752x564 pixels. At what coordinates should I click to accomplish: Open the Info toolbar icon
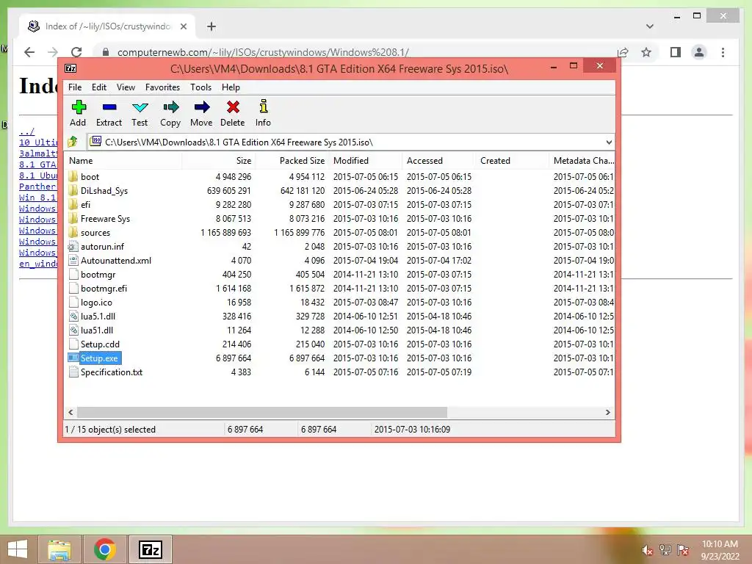tap(264, 106)
